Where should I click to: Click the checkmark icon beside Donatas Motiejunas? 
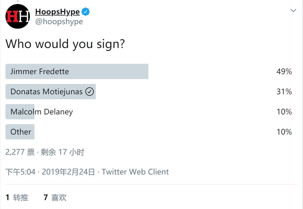[90, 92]
